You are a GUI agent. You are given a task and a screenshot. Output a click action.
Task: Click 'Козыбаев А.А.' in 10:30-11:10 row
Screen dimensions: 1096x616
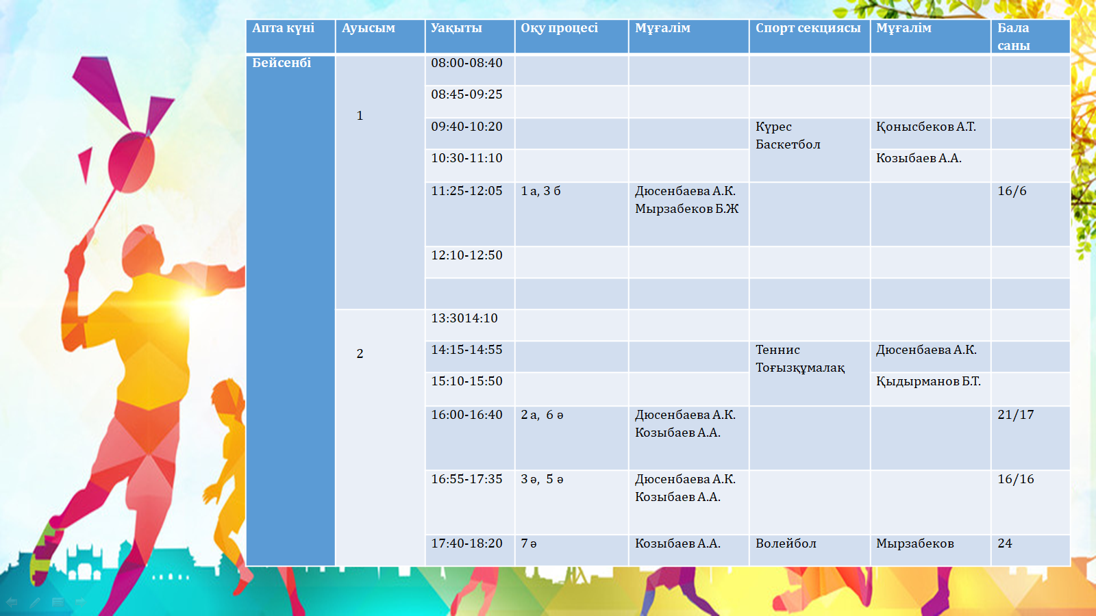pyautogui.click(x=930, y=166)
